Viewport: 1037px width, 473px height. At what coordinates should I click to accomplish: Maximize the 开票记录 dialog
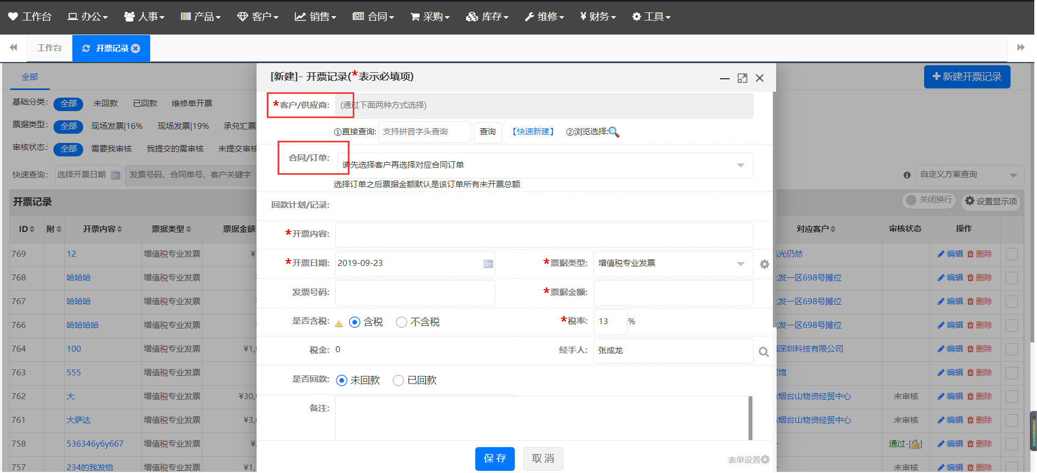743,78
